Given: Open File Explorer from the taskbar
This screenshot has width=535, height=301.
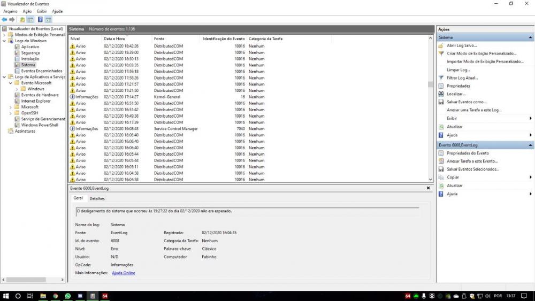Looking at the screenshot, I should tap(43, 296).
